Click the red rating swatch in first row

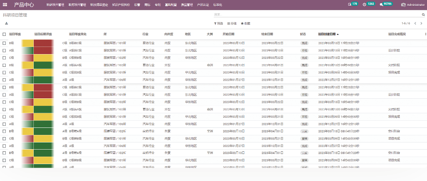43,43
